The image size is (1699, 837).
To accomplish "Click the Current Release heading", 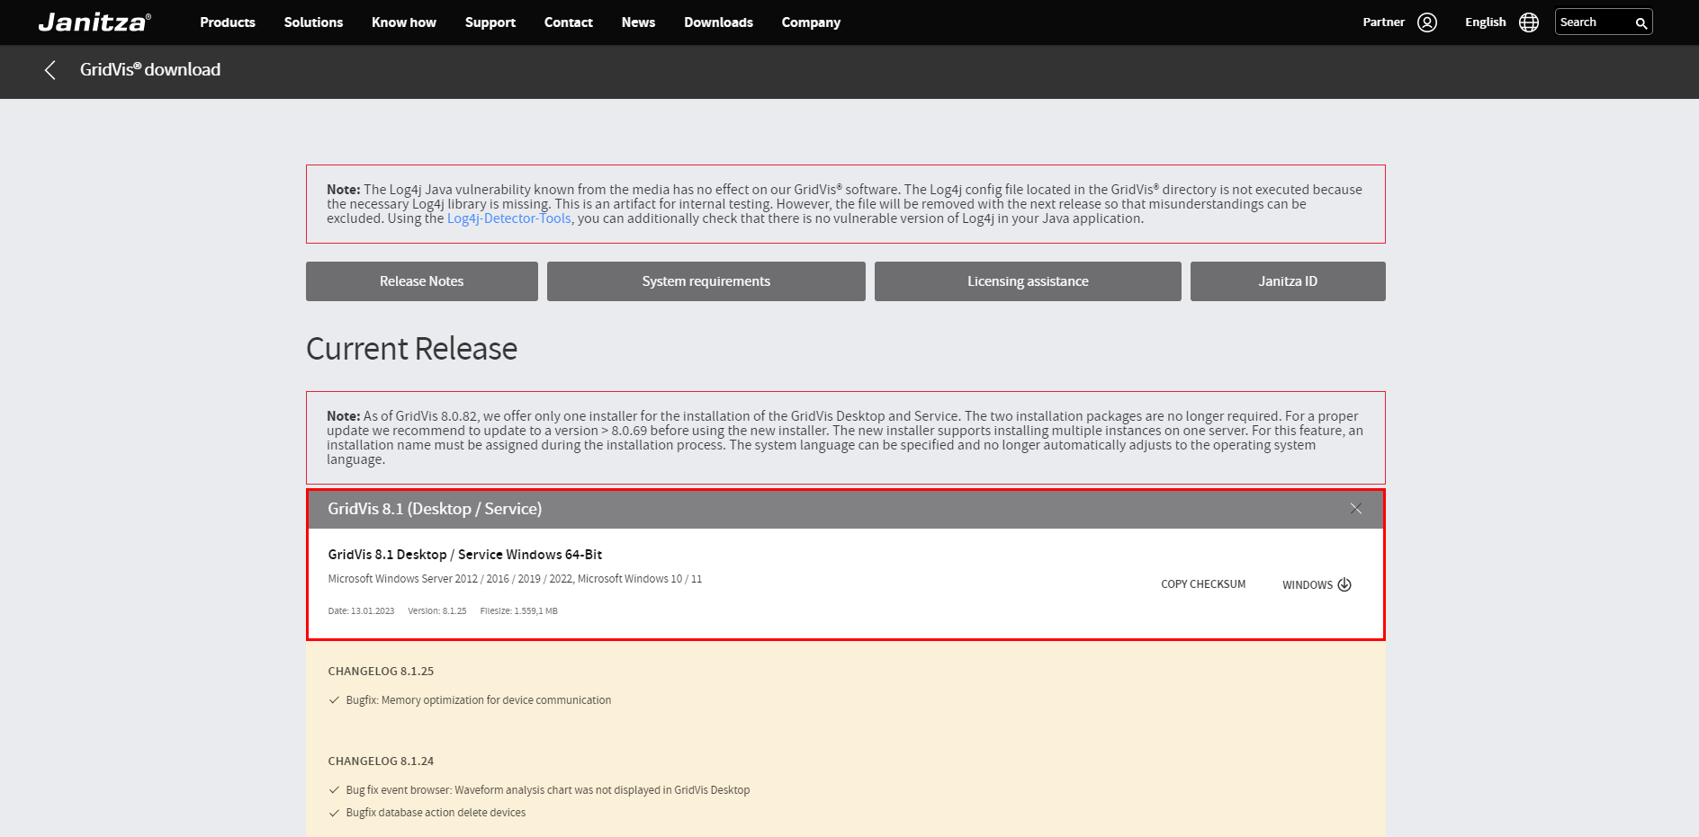I will click(x=412, y=349).
